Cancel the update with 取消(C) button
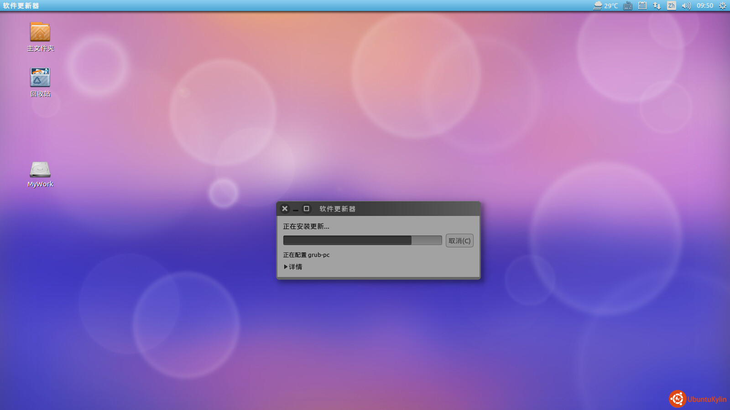Viewport: 730px width, 410px height. click(459, 241)
